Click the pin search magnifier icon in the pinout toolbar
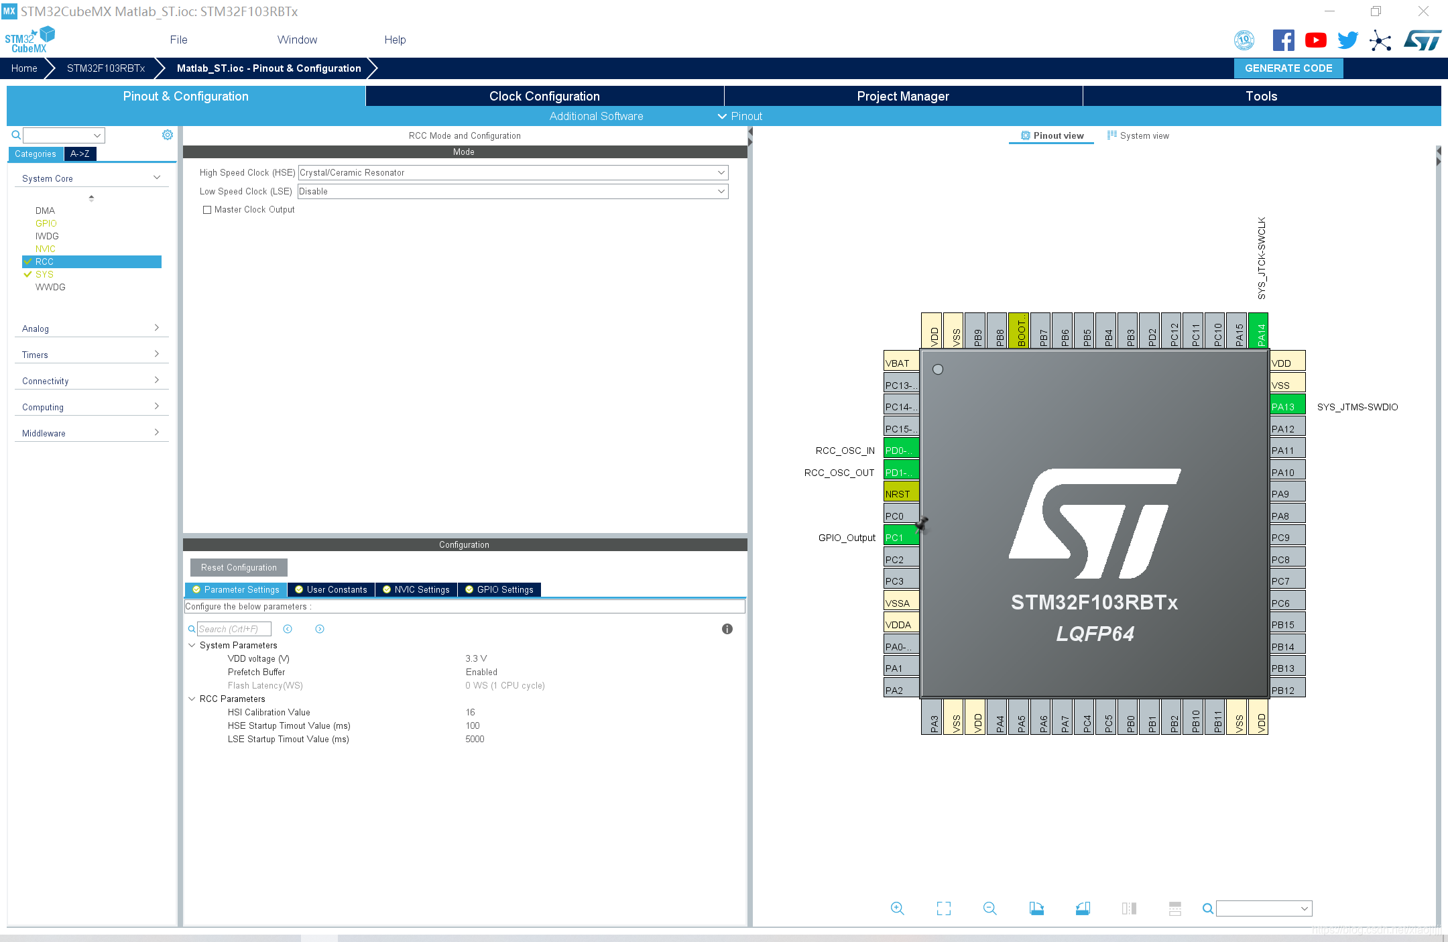 1207,908
